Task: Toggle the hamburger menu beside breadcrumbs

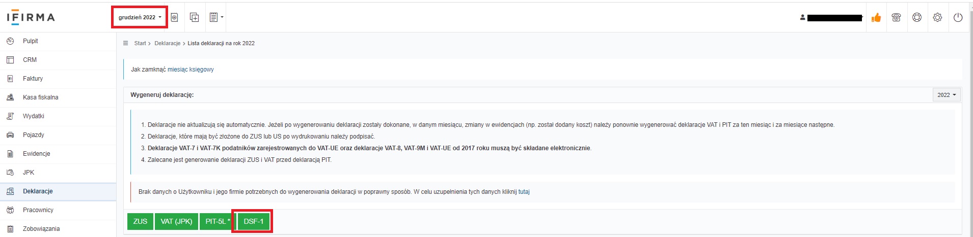Action: [x=125, y=43]
